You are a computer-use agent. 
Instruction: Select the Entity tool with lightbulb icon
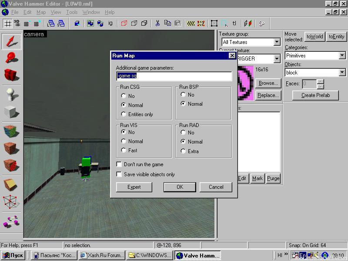(x=12, y=94)
